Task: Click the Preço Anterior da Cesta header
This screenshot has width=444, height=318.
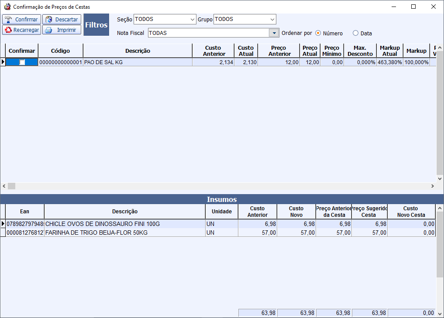Action: click(334, 212)
